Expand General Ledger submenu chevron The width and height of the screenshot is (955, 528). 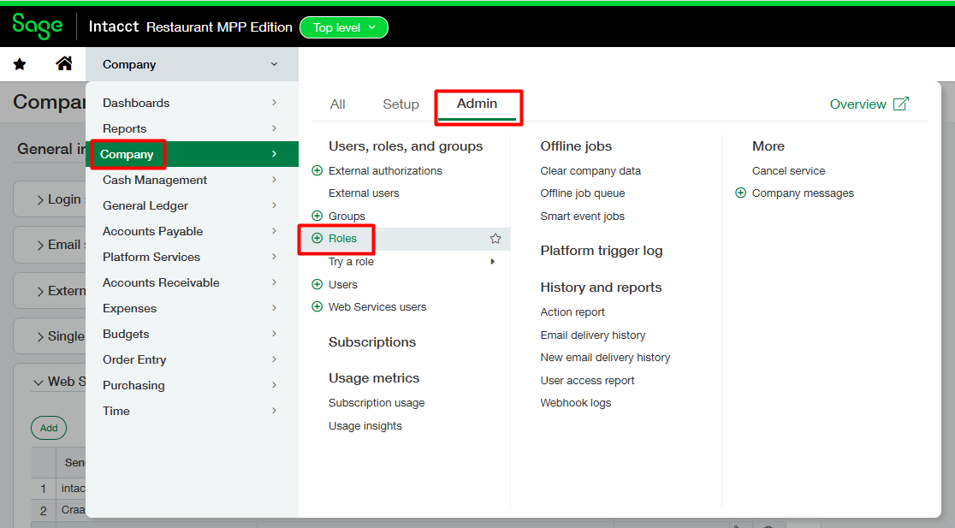point(274,205)
